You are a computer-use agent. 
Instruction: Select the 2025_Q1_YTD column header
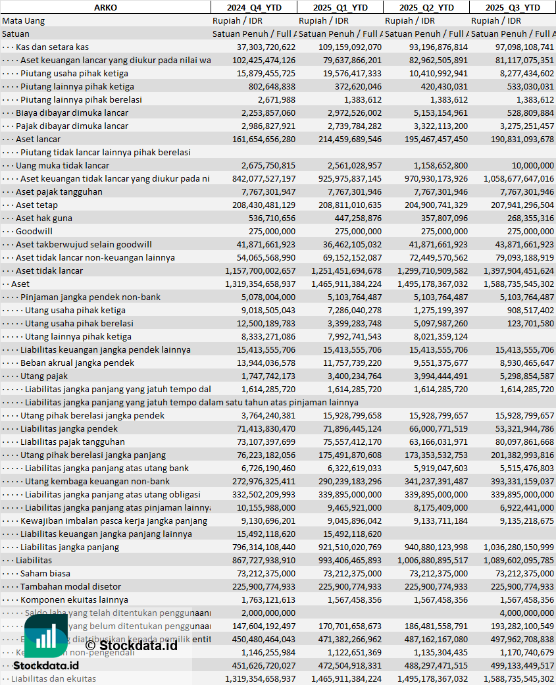click(340, 7)
